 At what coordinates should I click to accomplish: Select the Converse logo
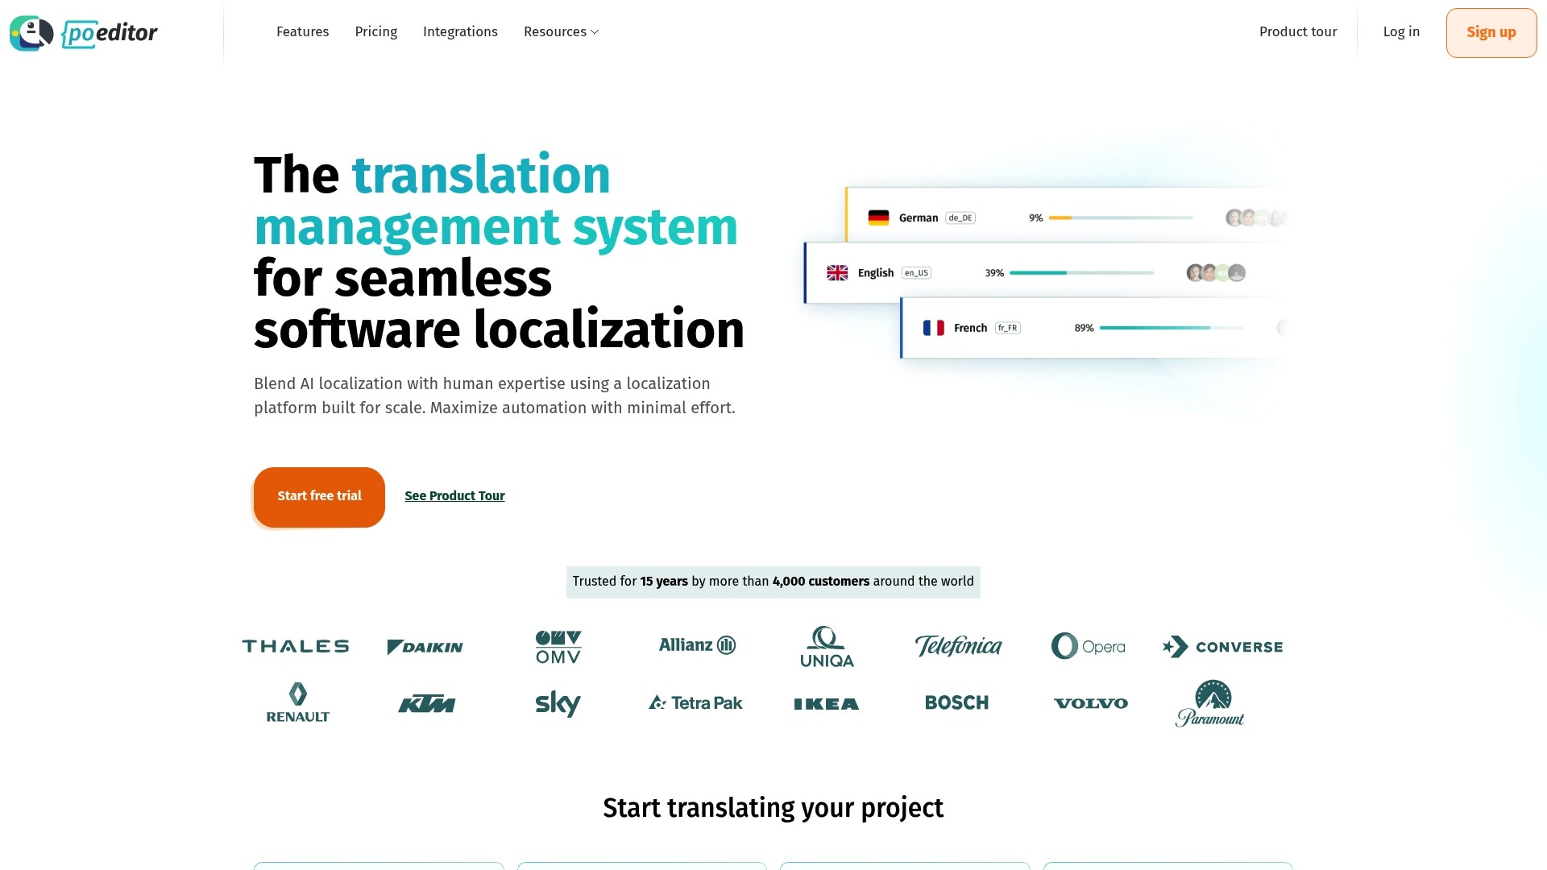point(1222,646)
